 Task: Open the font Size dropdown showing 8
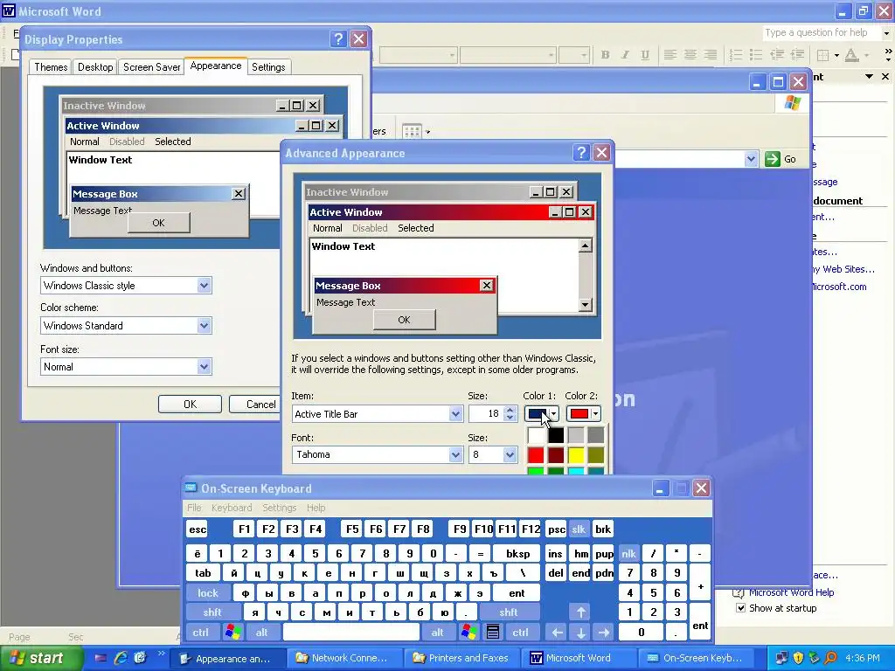[x=510, y=454]
